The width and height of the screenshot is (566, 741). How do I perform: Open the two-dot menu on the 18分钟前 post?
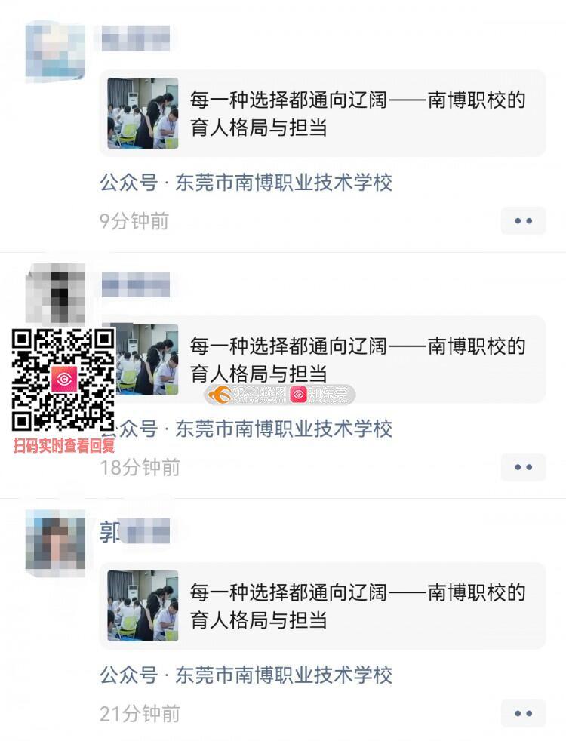pos(523,467)
